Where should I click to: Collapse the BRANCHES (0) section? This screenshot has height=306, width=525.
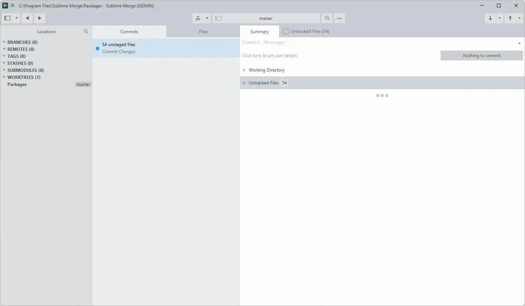[x=4, y=42]
